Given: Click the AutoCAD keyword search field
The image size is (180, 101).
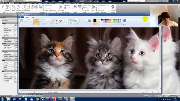Looking at the screenshot, I should tap(136, 1).
